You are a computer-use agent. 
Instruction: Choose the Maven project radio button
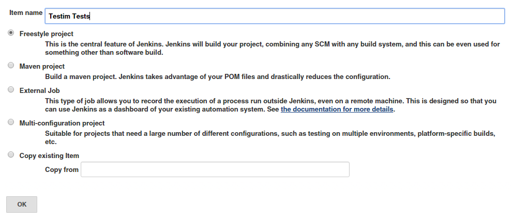(11, 66)
